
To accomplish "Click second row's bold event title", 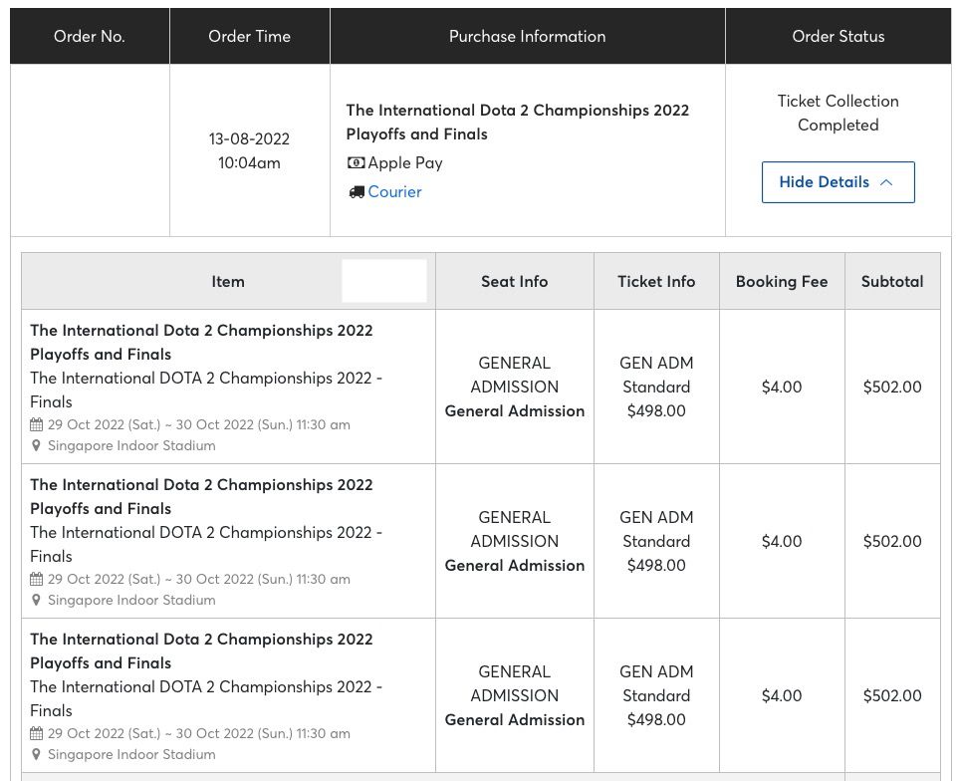I will point(201,496).
